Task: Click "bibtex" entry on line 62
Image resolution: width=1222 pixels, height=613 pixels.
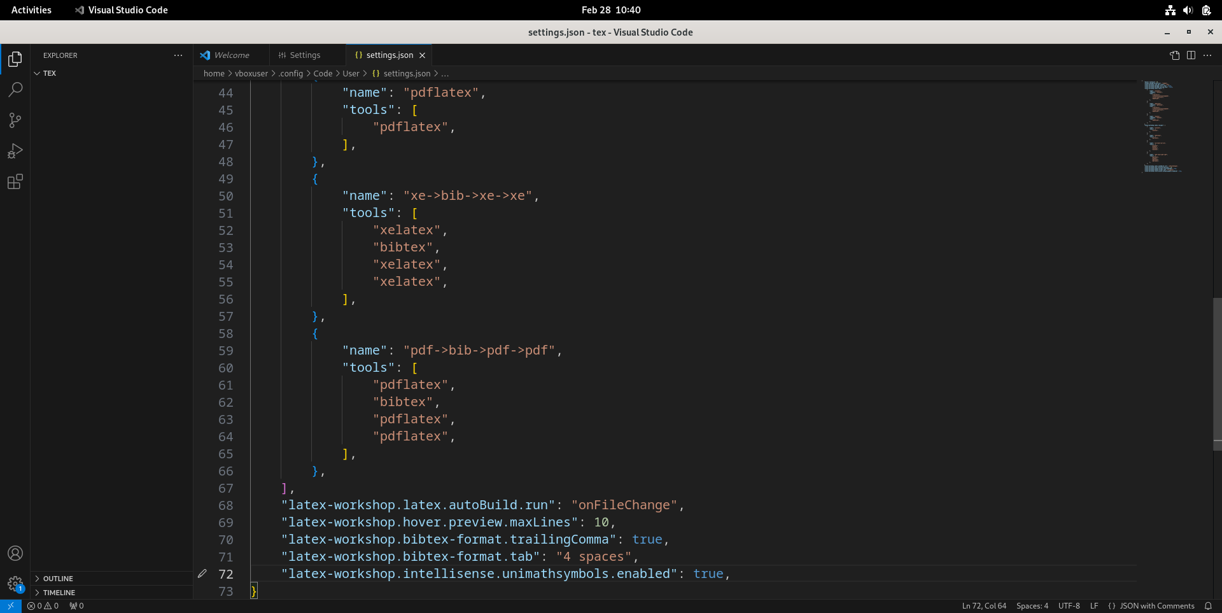Action: click(x=403, y=402)
